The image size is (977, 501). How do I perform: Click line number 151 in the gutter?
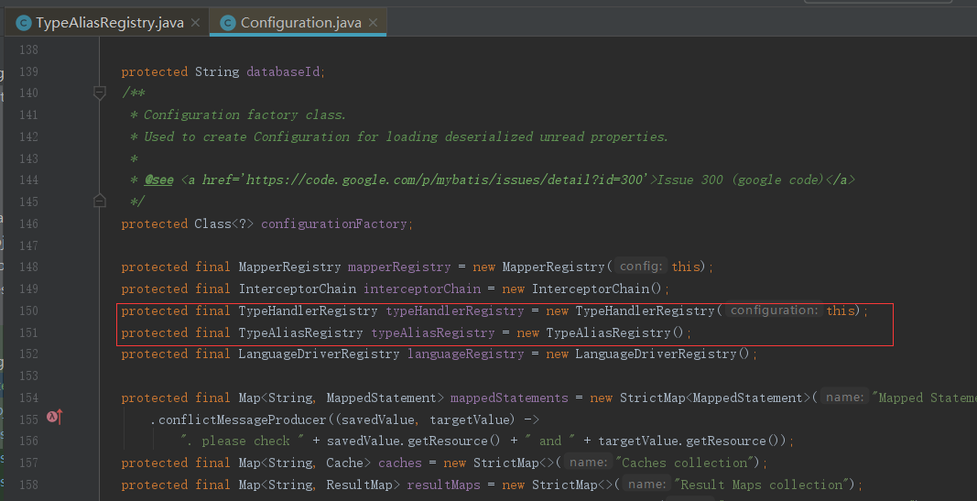(x=28, y=332)
